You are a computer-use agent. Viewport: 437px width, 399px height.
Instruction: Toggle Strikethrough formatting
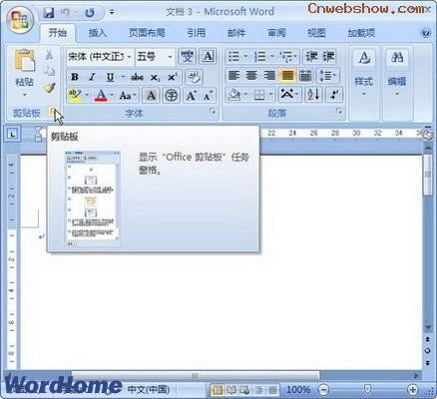137,77
